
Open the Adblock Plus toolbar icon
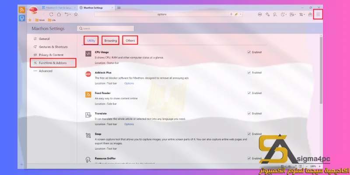pyautogui.click(x=260, y=14)
